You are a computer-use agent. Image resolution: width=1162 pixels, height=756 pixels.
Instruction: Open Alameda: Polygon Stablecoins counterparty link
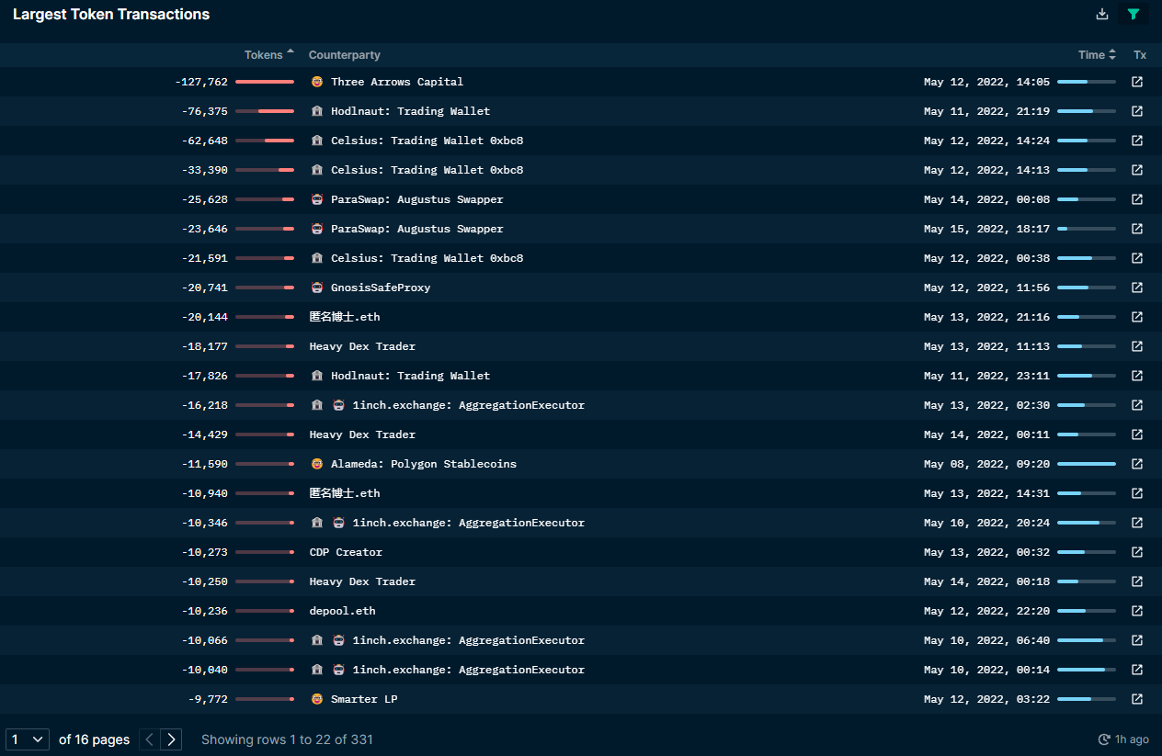coord(424,464)
